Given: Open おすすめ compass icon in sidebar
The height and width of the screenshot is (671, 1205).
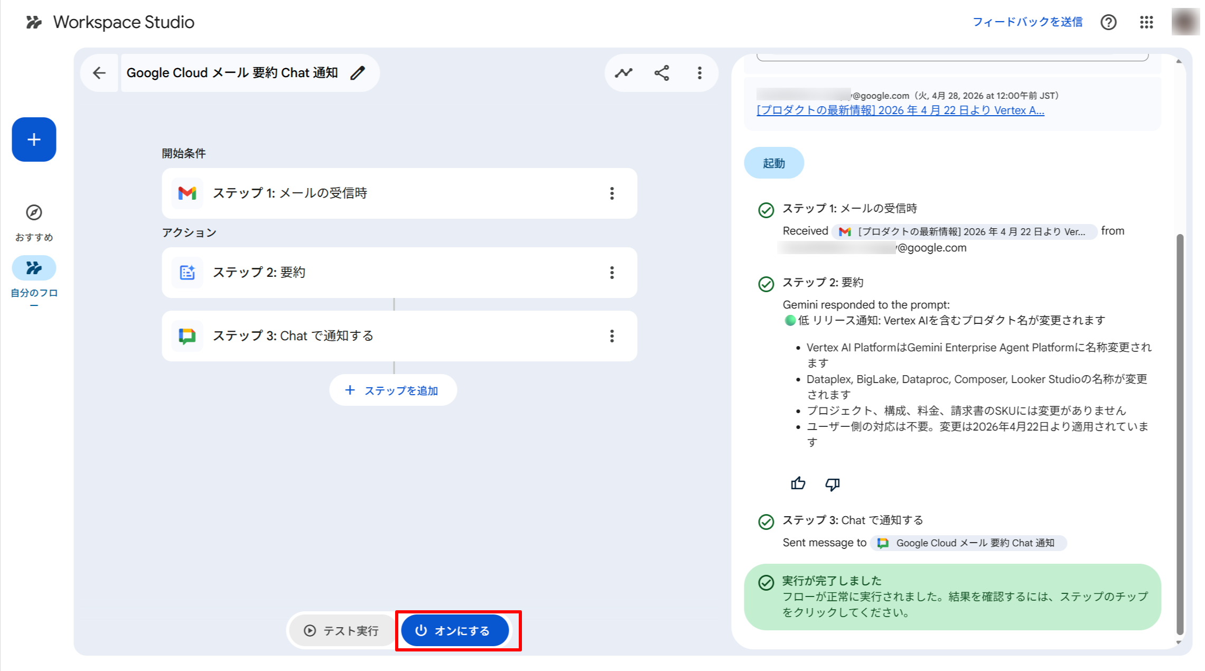Looking at the screenshot, I should 34,212.
